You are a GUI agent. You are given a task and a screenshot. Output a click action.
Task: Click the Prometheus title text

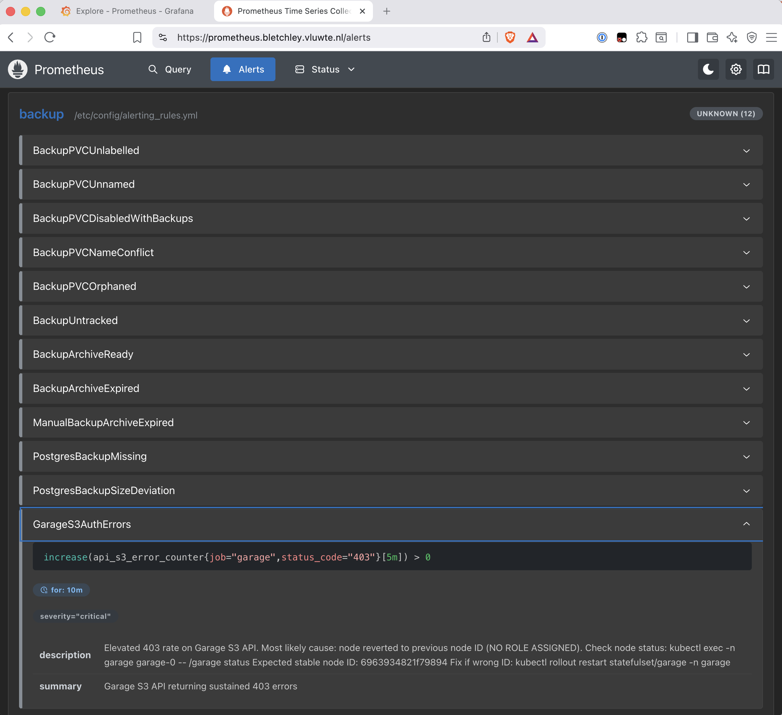click(69, 70)
